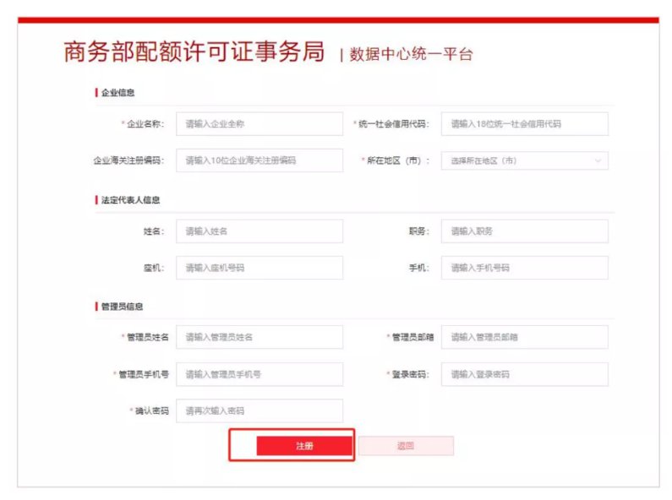Screen dimensions: 672x500
Task: Click the 企业名称 input field
Action: 260,124
